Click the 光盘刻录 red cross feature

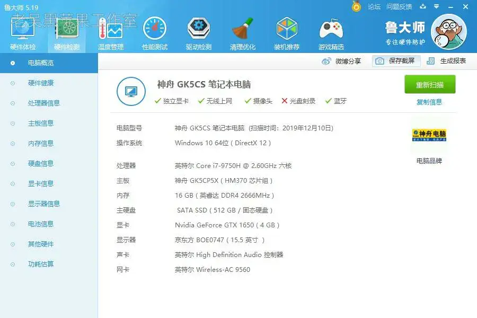pos(298,101)
